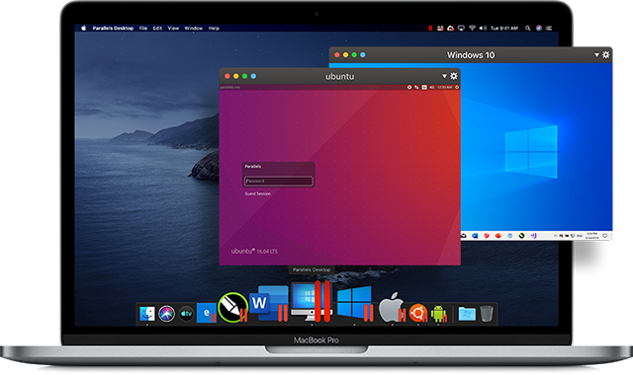
Task: Open Visual Studio in the Windows taskbar
Action: coord(533,236)
